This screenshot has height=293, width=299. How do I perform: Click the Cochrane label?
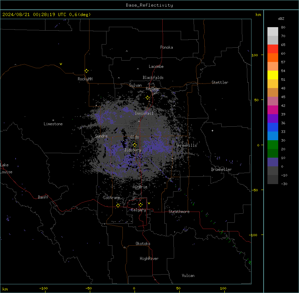[x=112, y=198]
